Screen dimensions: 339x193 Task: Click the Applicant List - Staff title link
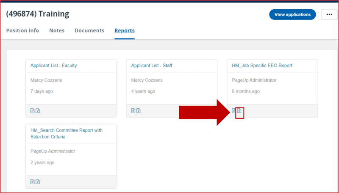coord(151,66)
